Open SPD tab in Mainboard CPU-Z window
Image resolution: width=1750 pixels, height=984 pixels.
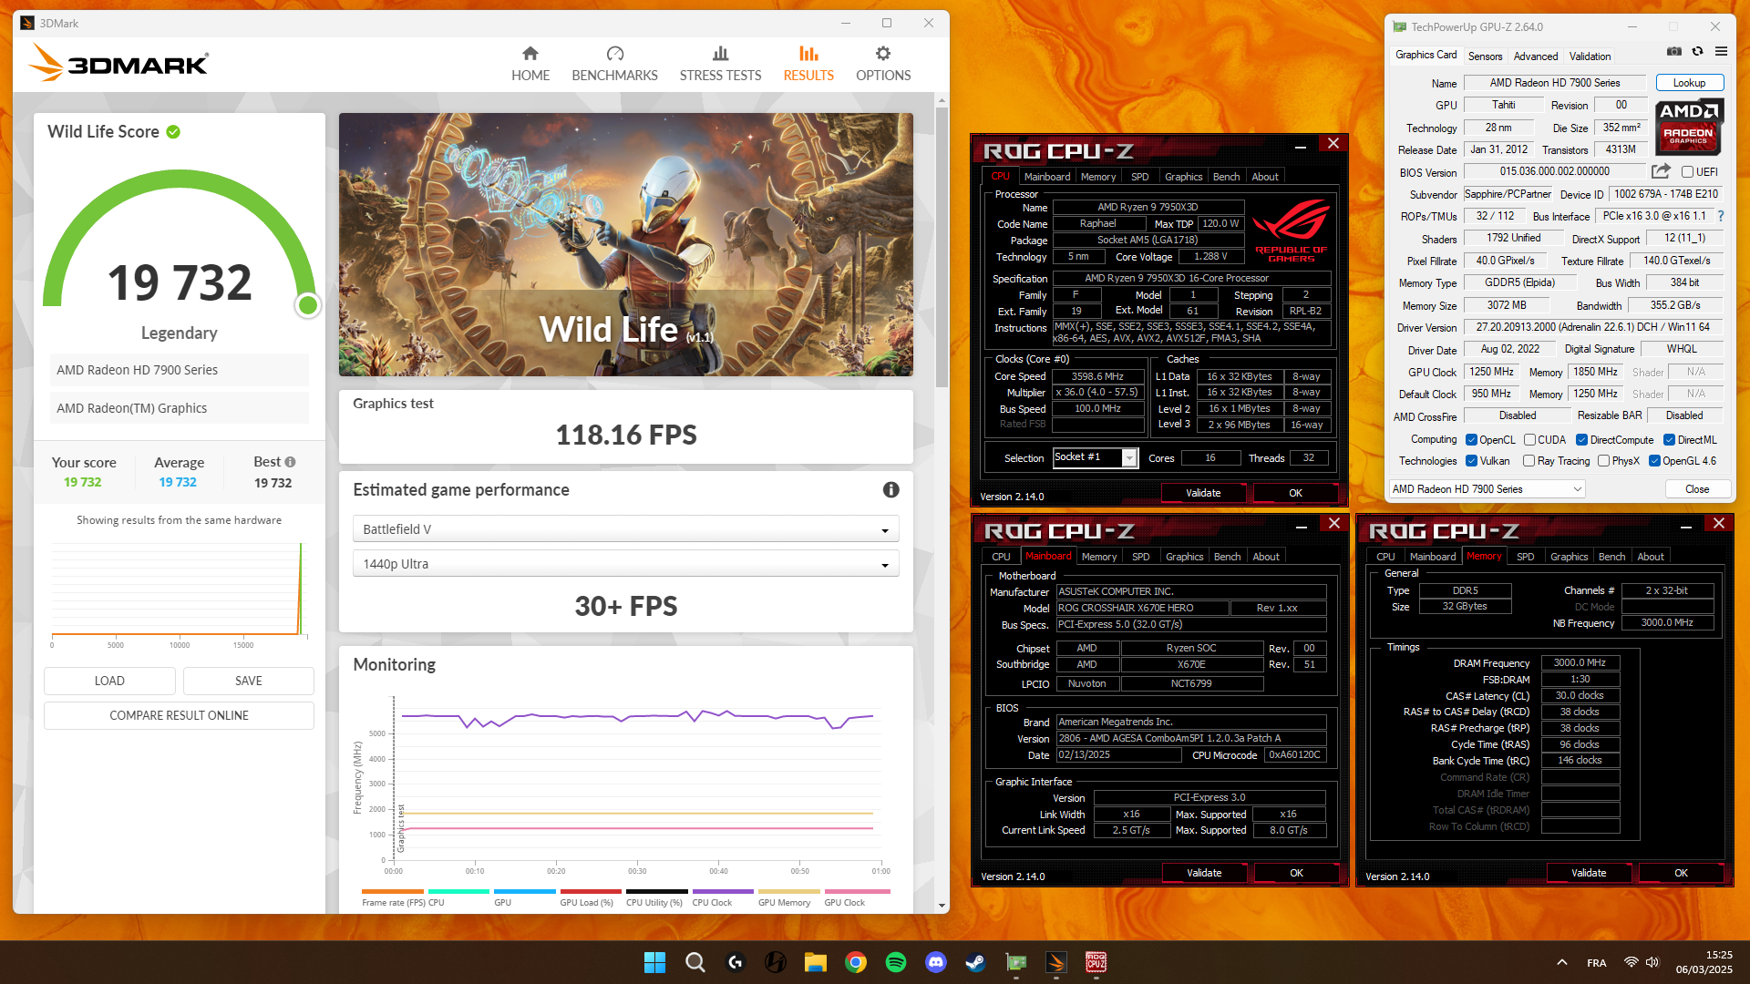[x=1140, y=557]
